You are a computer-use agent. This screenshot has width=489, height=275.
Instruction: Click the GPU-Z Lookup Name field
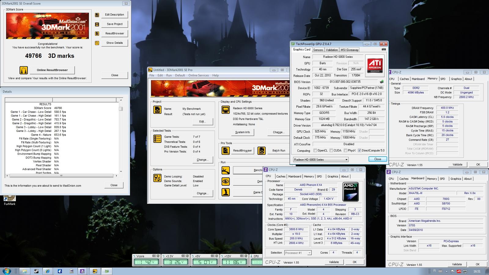338,57
